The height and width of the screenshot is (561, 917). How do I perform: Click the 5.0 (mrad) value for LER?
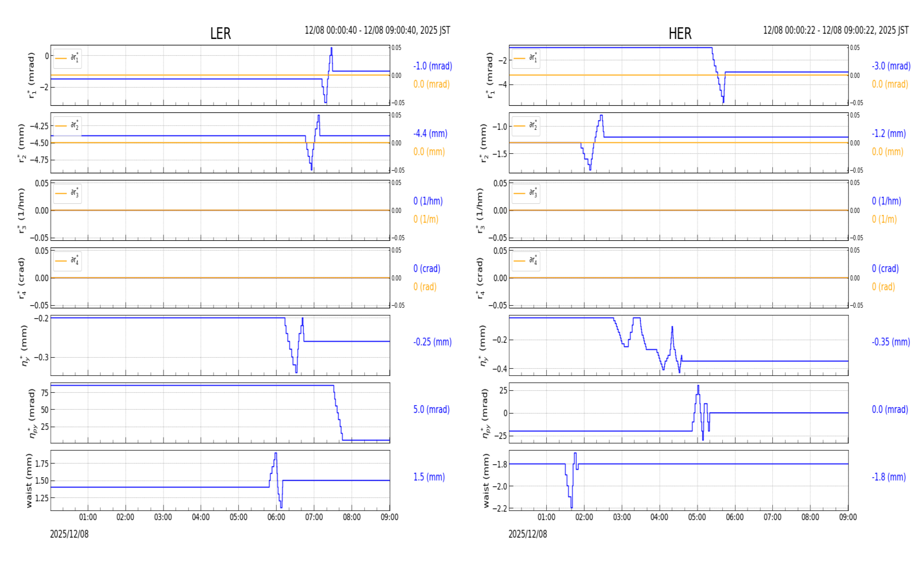coord(431,410)
